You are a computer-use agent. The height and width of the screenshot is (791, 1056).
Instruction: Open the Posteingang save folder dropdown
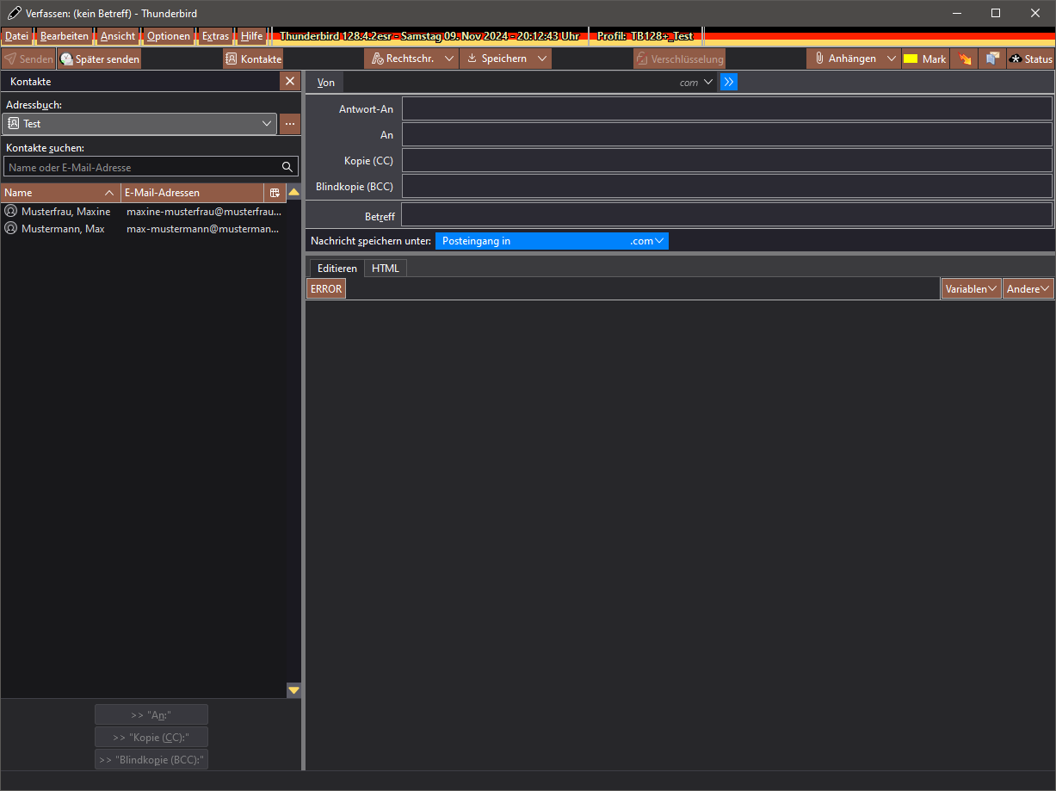point(552,241)
